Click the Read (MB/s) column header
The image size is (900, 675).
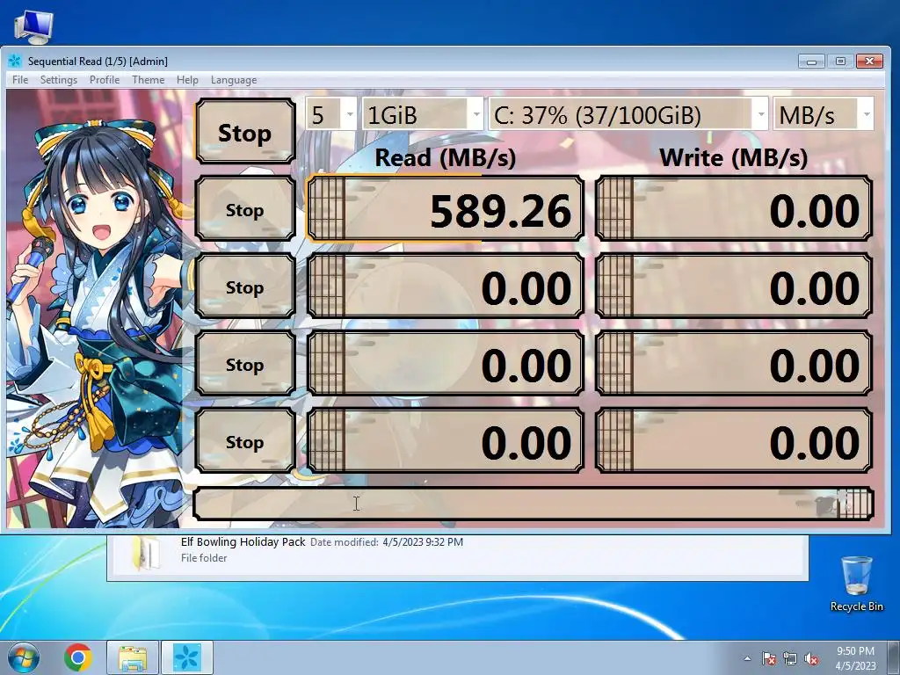click(x=446, y=157)
